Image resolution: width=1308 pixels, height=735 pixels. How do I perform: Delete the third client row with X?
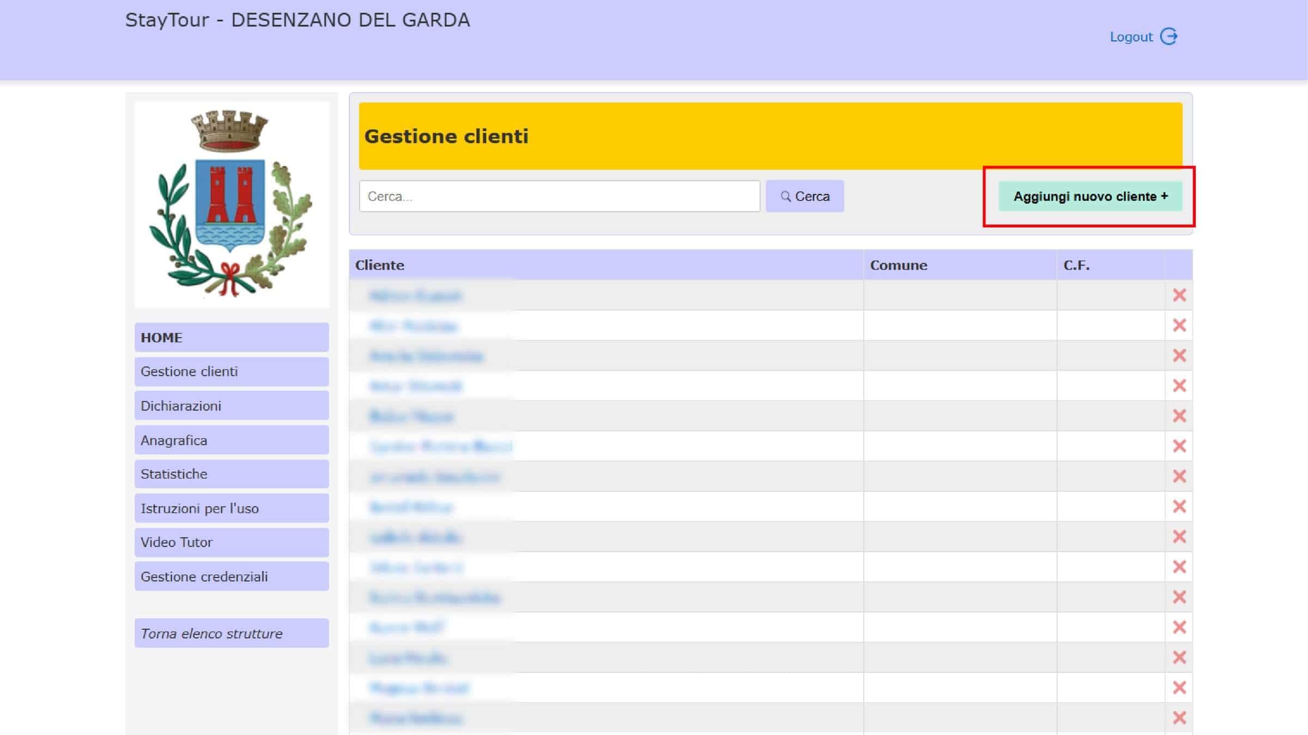1179,355
